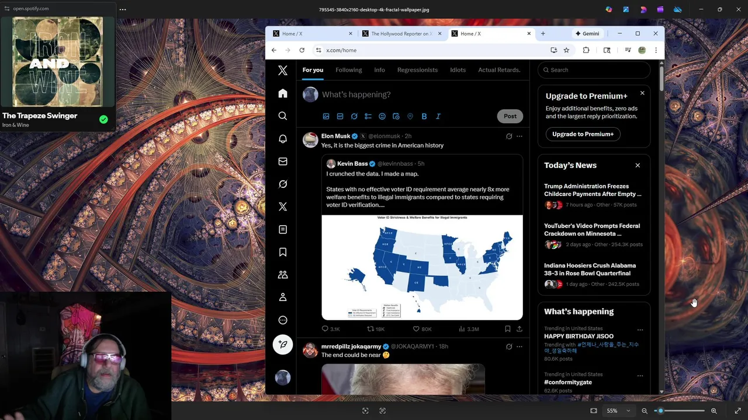Go to the X Home feed icon
Image resolution: width=748 pixels, height=420 pixels.
[283, 93]
